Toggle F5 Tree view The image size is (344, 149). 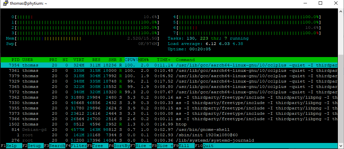(x=96, y=146)
